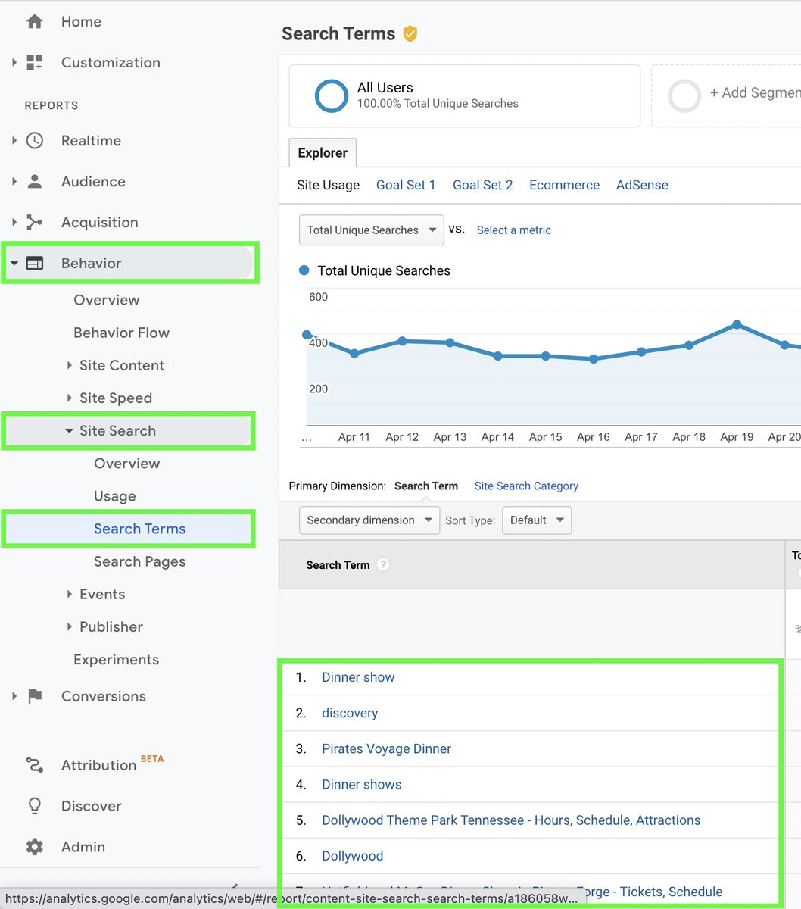
Task: Open the Search Term help question mark
Action: (383, 564)
